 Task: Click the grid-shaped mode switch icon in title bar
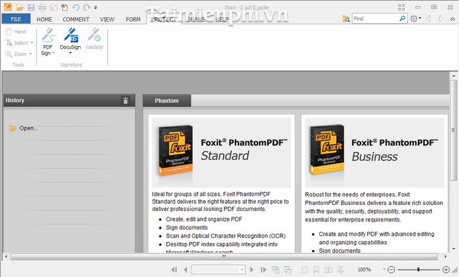coord(401,7)
